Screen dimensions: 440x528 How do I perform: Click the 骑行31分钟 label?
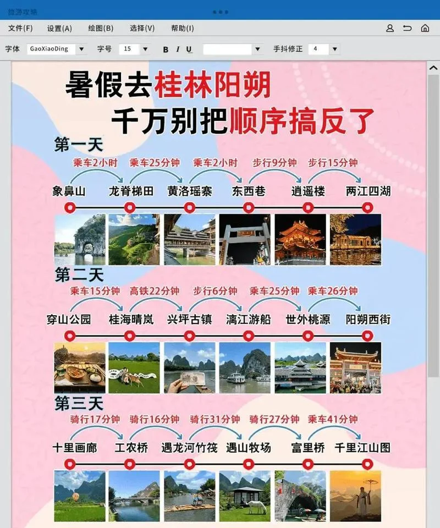click(x=215, y=419)
